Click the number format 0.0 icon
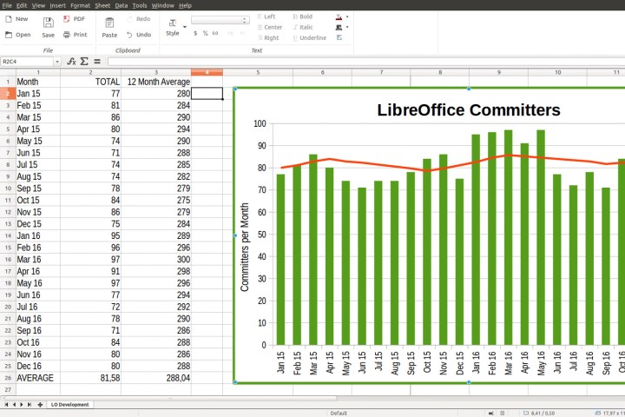The image size is (625, 417). pyautogui.click(x=215, y=33)
